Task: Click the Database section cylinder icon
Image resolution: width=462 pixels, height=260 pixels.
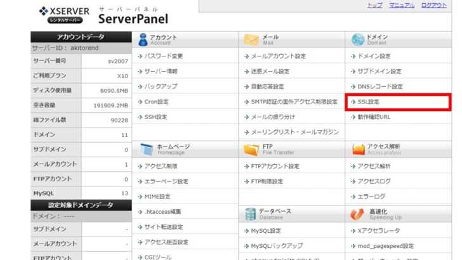Action: click(250, 214)
